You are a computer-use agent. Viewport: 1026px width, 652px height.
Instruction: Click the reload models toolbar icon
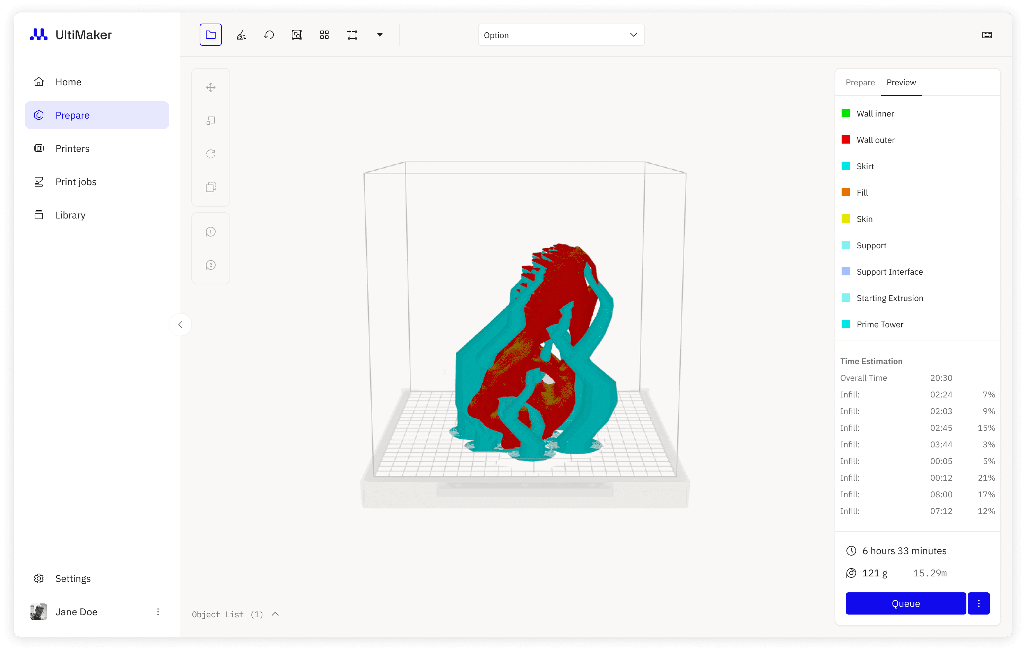269,35
